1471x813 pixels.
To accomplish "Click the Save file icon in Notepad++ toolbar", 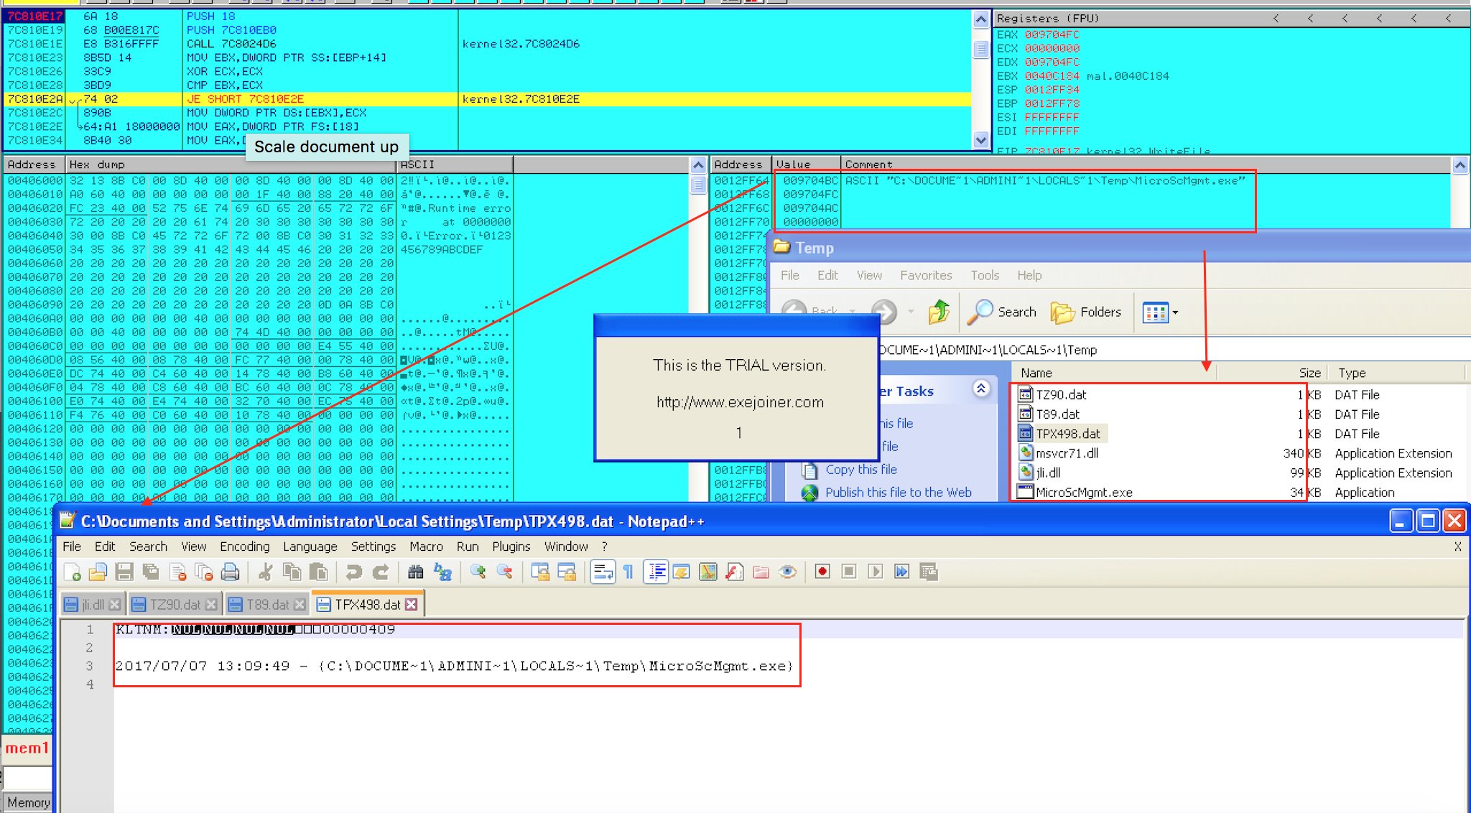I will click(124, 572).
